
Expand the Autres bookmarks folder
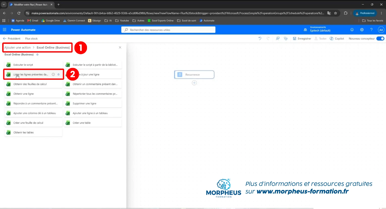tap(138, 21)
